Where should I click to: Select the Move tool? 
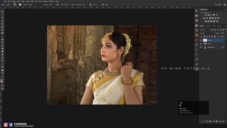pyautogui.click(x=2, y=11)
